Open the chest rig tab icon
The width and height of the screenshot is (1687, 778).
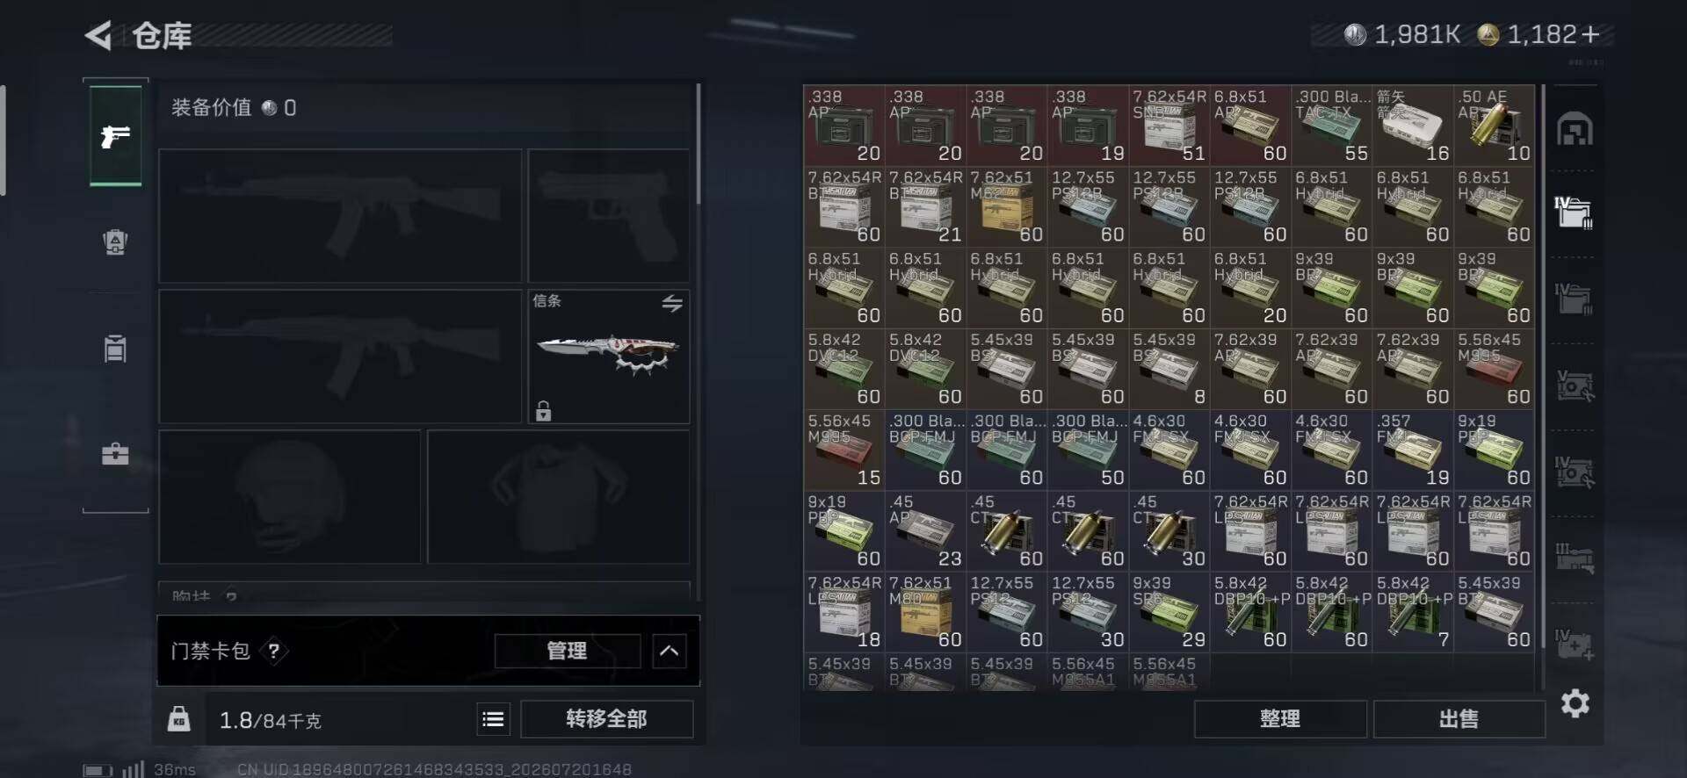pos(115,348)
